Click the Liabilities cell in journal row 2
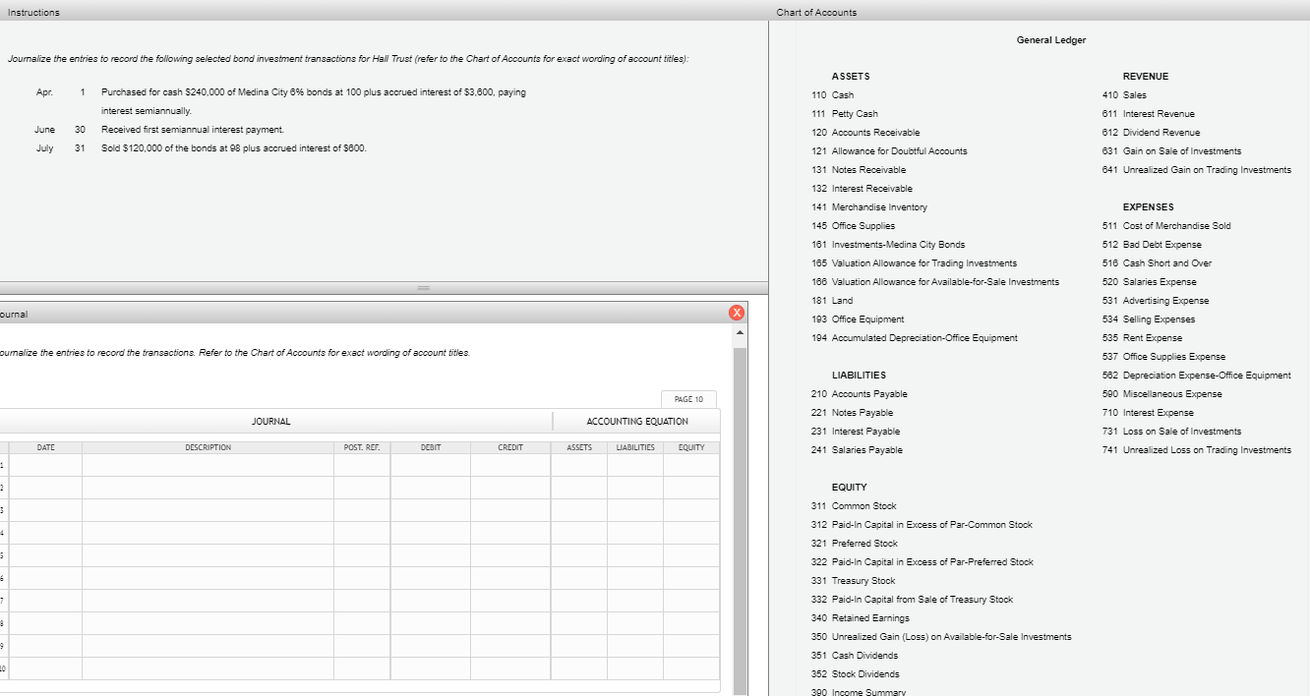Viewport: 1310px width, 696px height. click(635, 487)
